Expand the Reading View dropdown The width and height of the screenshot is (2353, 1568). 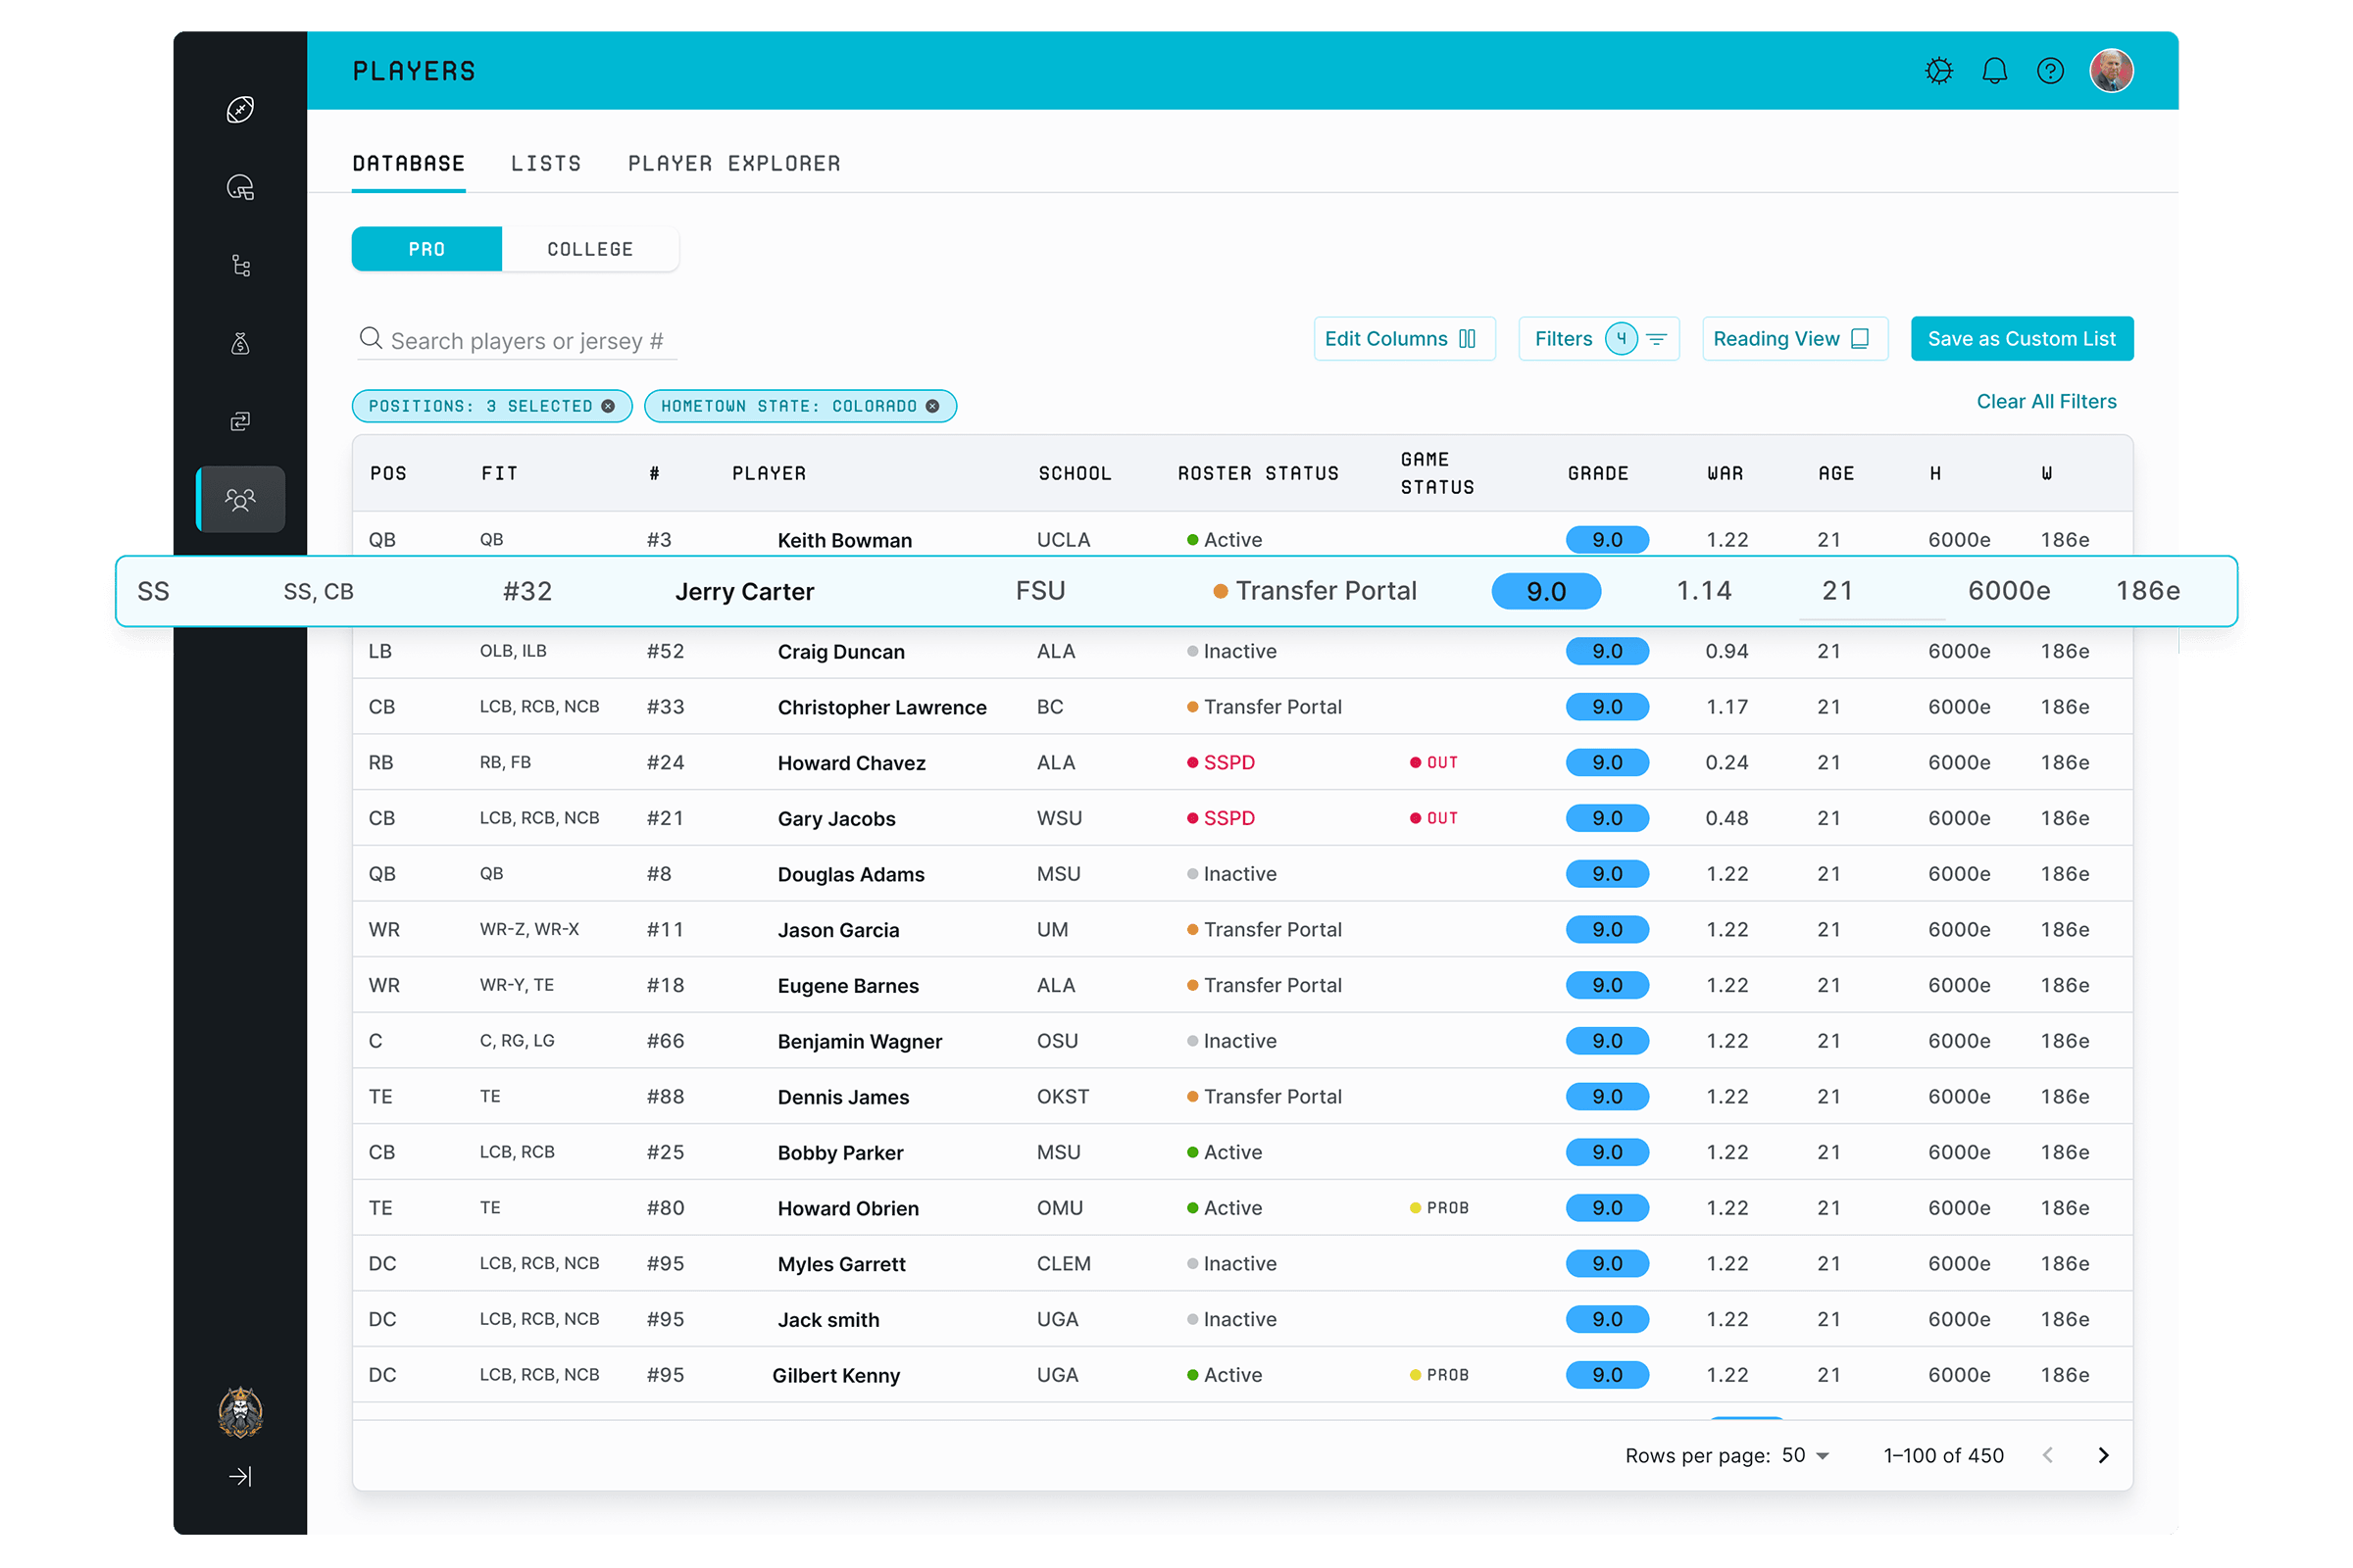[1794, 338]
